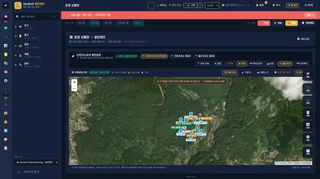Click the document icon at the rail bottom
Image resolution: width=320 pixels, height=179 pixels.
point(5,148)
